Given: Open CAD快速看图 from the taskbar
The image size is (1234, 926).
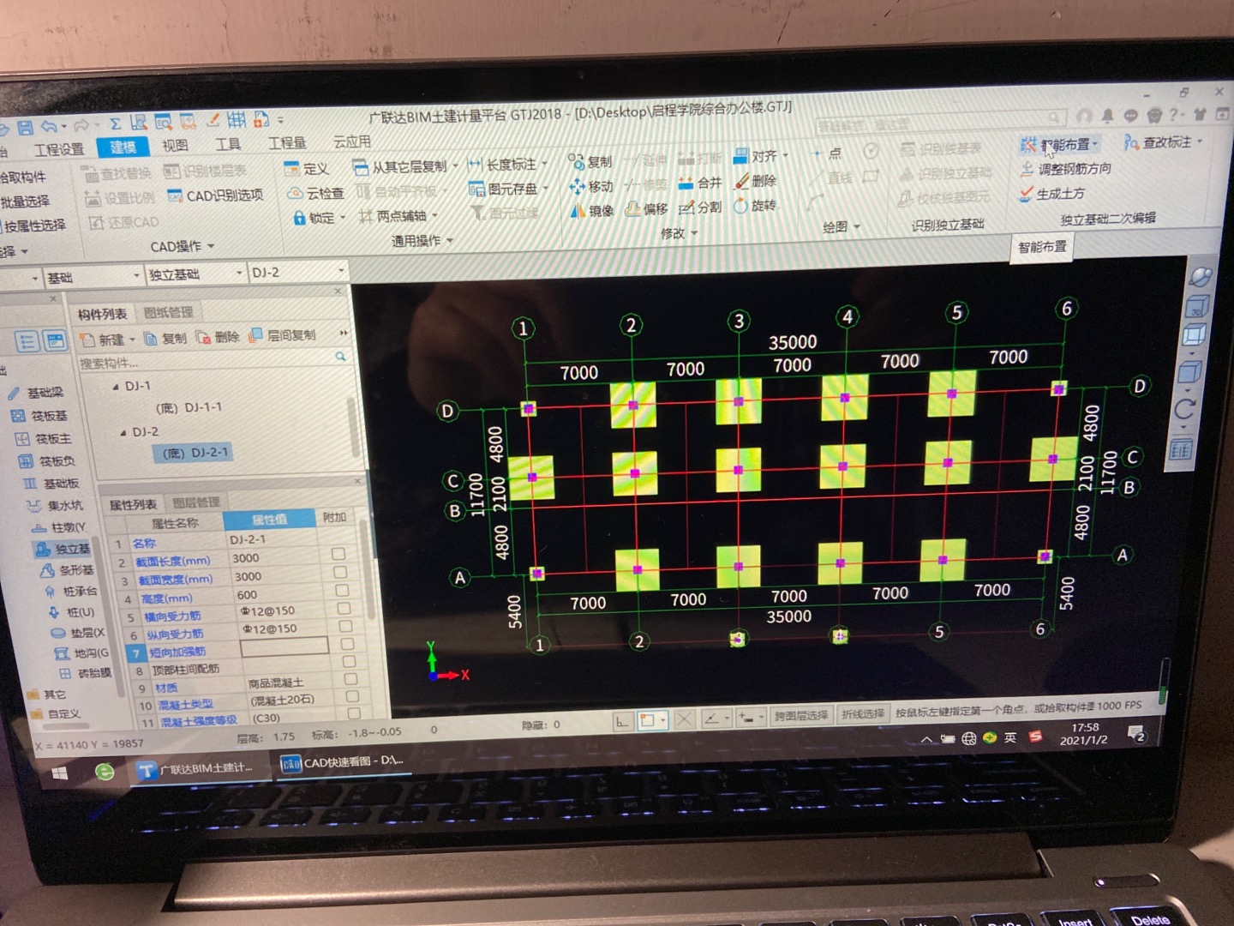Looking at the screenshot, I should [343, 762].
